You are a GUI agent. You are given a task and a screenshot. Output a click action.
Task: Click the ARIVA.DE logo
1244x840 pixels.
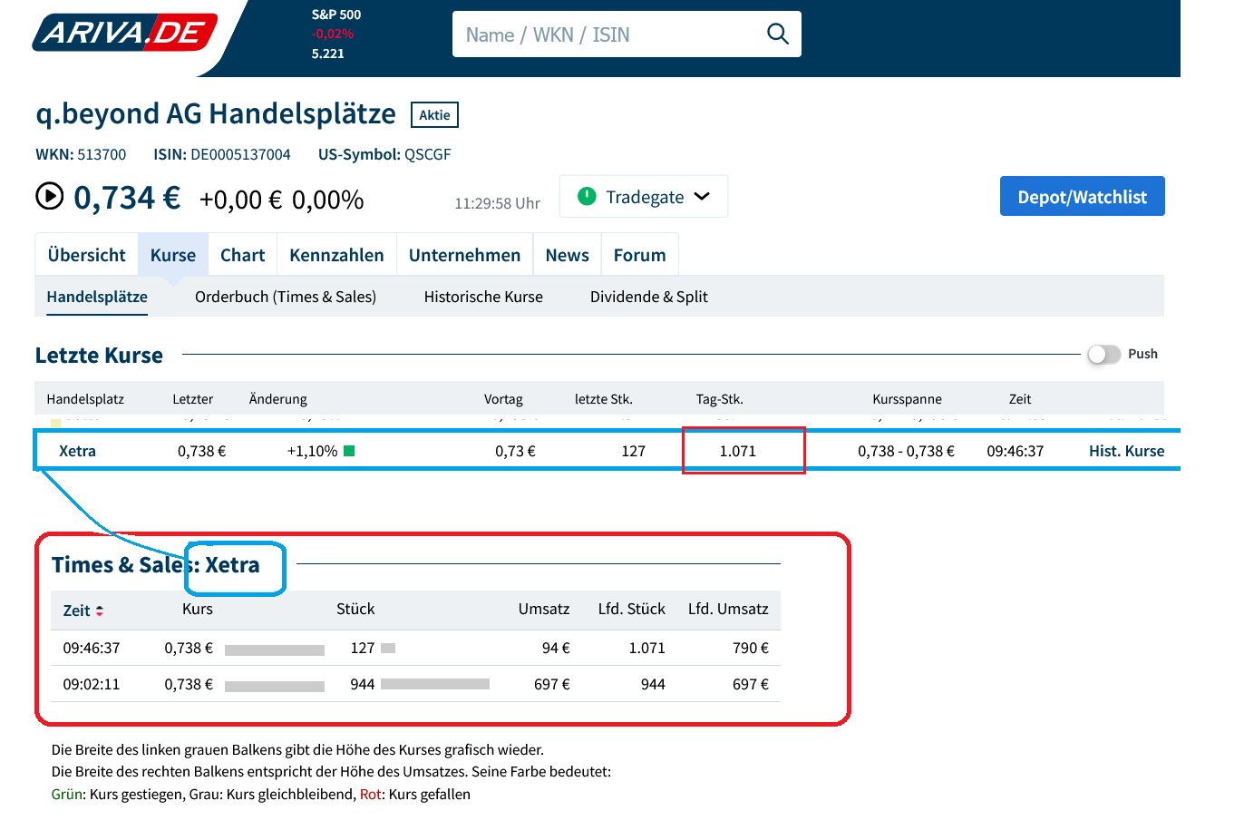125,33
